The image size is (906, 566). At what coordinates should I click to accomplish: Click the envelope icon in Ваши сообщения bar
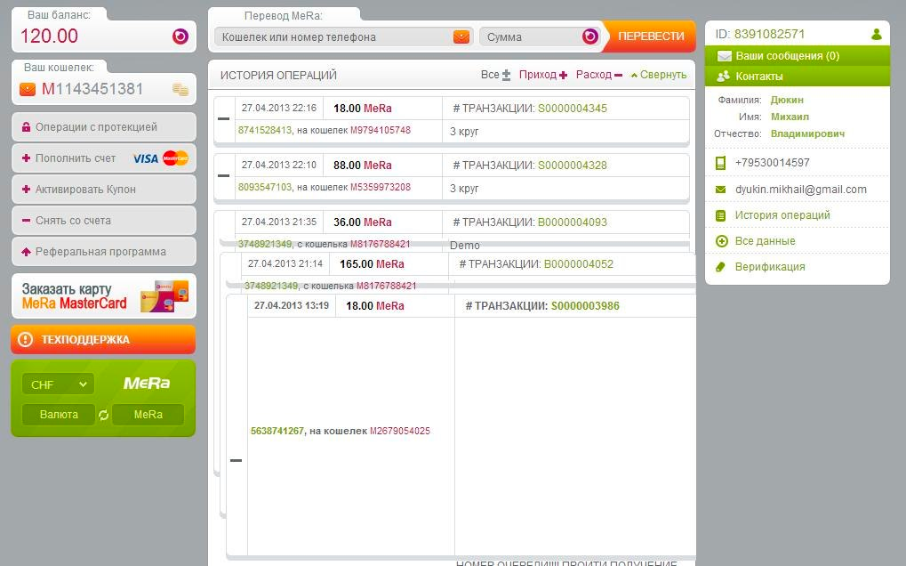pyautogui.click(x=724, y=56)
